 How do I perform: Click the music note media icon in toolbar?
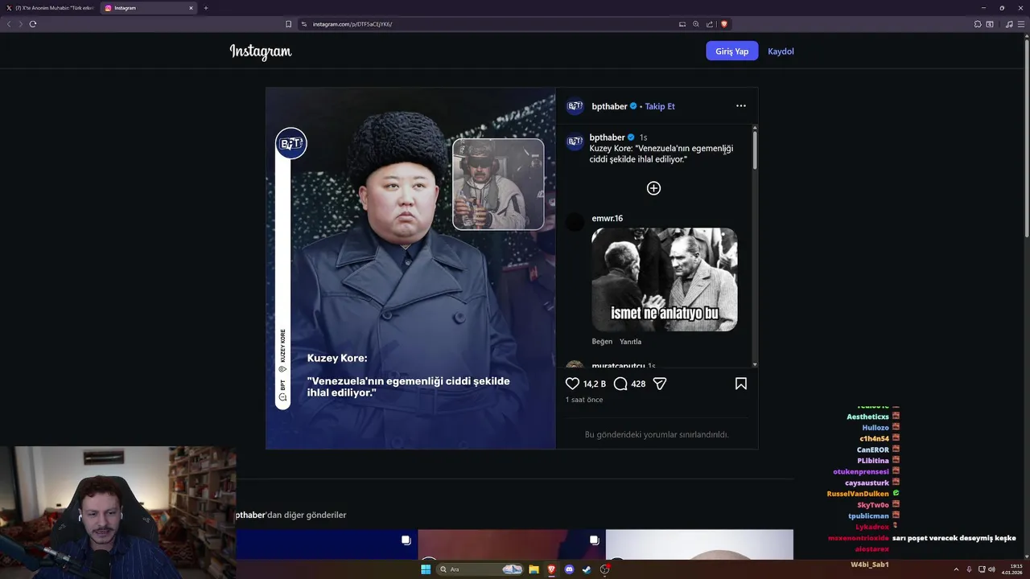pyautogui.click(x=1009, y=24)
